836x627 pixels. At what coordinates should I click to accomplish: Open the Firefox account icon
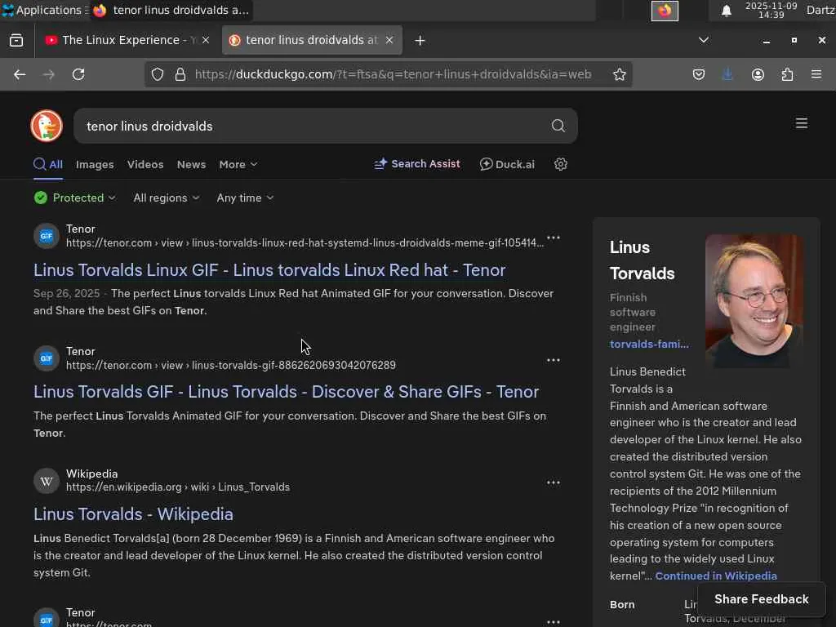coord(758,74)
